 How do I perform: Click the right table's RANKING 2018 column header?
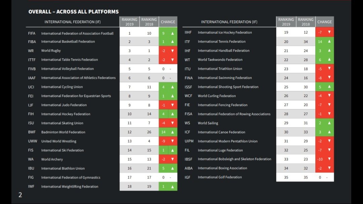point(306,22)
